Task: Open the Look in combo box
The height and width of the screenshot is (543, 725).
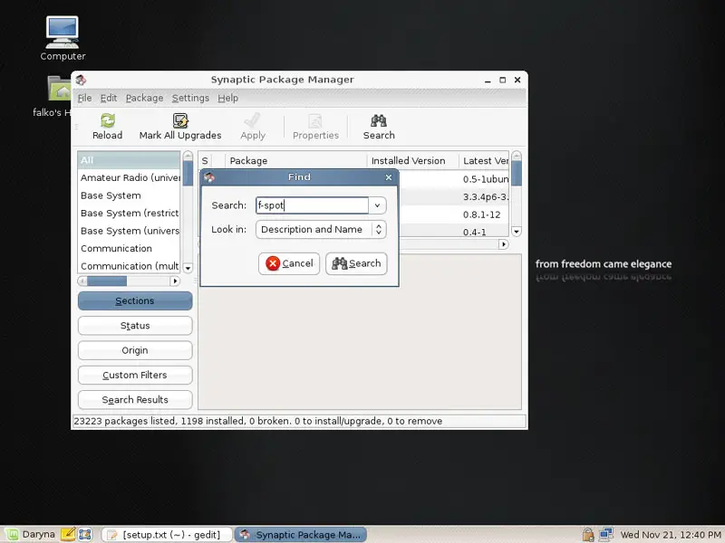Action: (321, 230)
